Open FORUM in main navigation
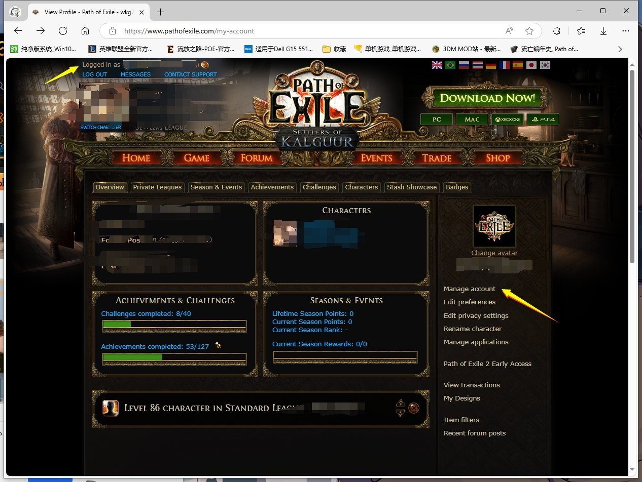The image size is (642, 482). 257,158
